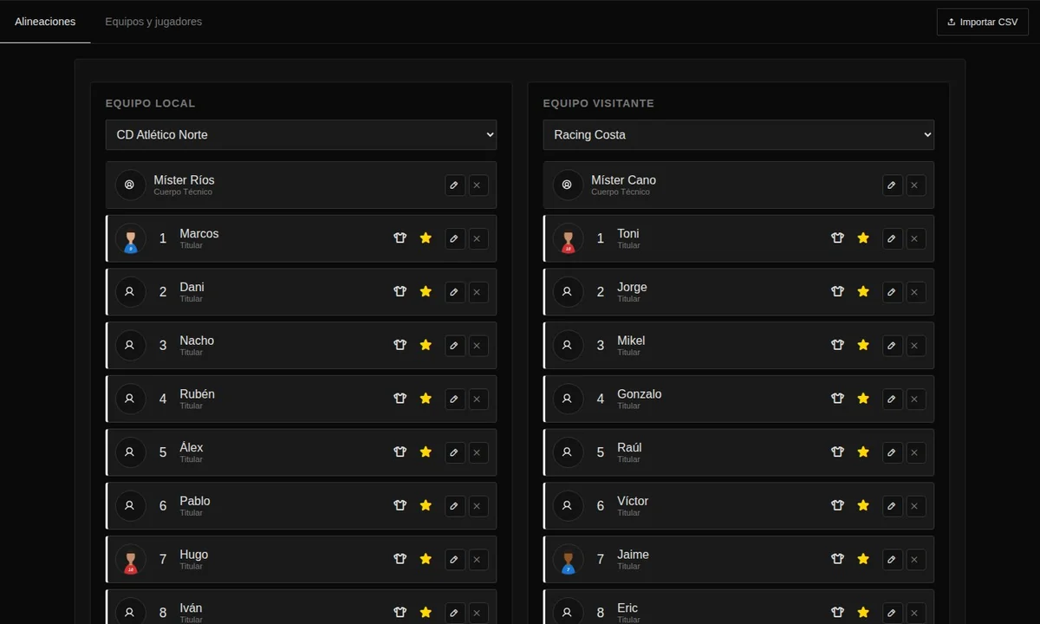Toggle the star on Dani's row
1040x624 pixels.
[x=426, y=292]
